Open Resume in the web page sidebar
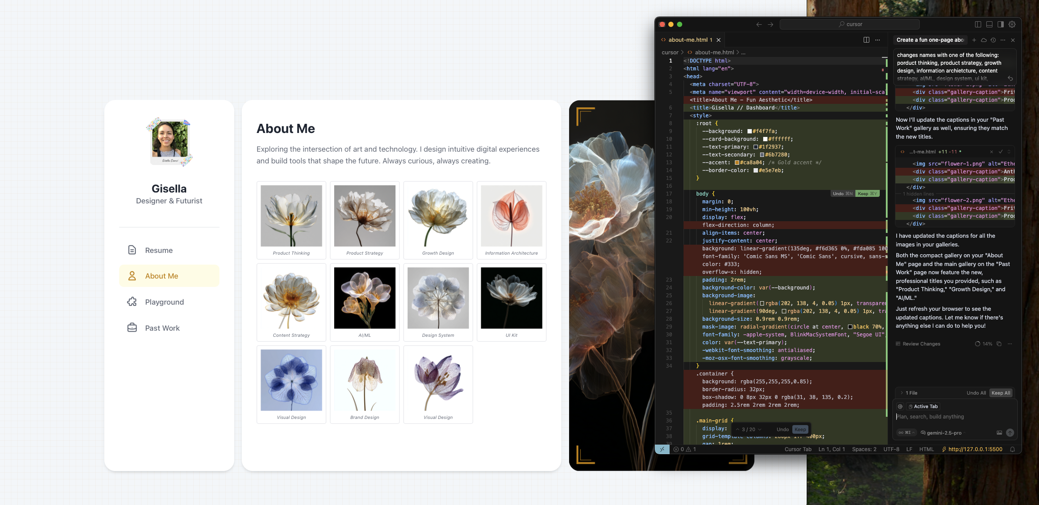Viewport: 1039px width, 505px height. [169, 250]
